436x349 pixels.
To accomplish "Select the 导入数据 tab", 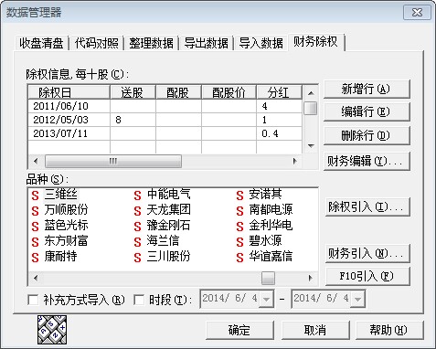I will [x=261, y=43].
